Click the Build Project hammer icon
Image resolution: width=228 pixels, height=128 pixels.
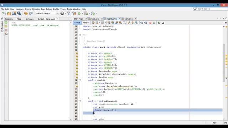(x=69, y=14)
